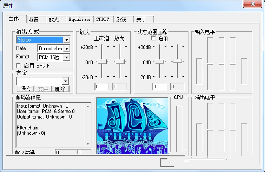Click the 放大 gain value field

[120, 87]
